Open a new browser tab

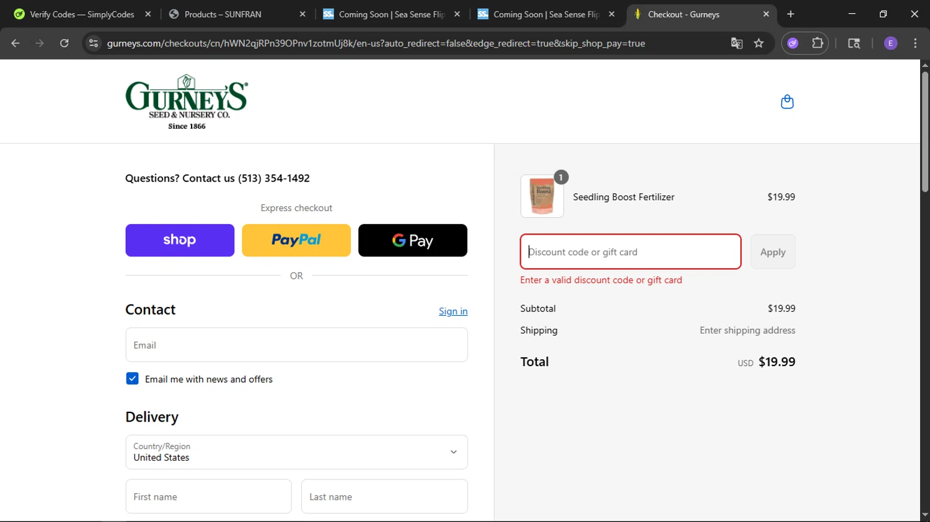(x=790, y=14)
